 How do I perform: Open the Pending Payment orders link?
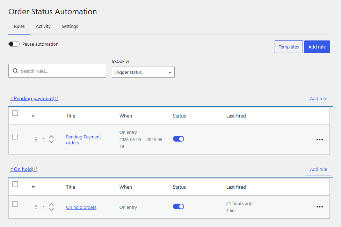84,140
